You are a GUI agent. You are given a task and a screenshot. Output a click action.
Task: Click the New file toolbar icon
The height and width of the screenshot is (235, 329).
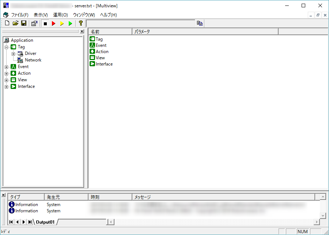(7, 23)
